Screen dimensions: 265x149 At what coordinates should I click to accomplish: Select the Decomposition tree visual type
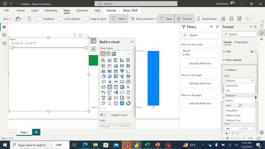(116, 92)
